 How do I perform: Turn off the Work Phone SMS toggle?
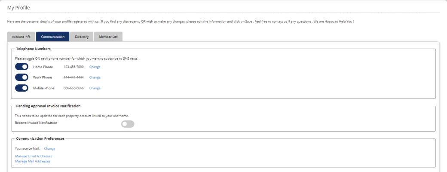(21, 77)
